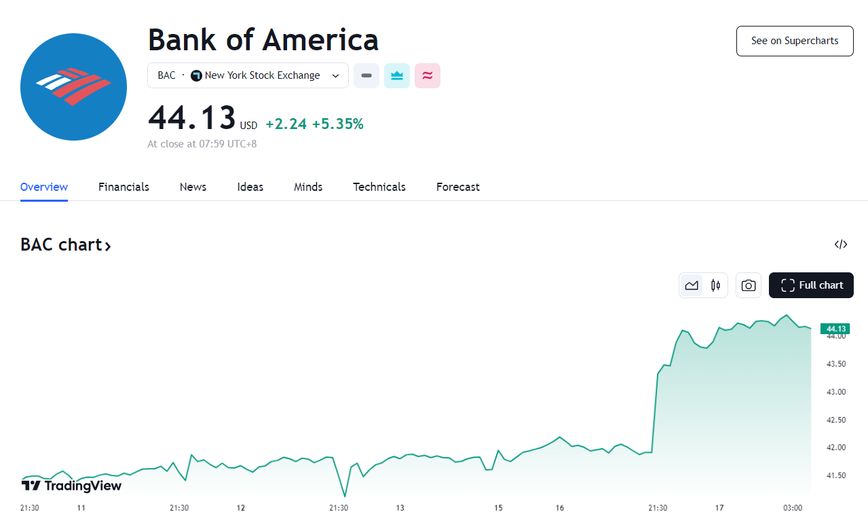Open the Full chart button
The image size is (868, 525).
[x=811, y=285]
